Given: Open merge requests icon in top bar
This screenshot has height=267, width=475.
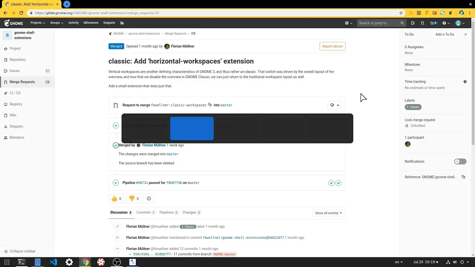Looking at the screenshot, I should click(x=422, y=23).
